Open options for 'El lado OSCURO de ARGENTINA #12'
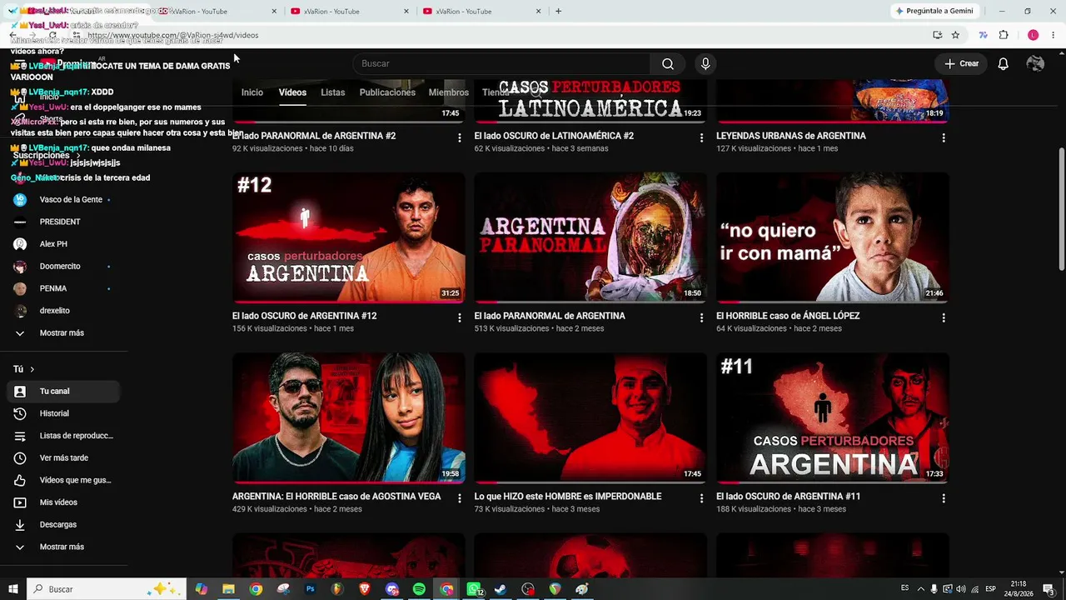This screenshot has width=1066, height=600. point(460,317)
